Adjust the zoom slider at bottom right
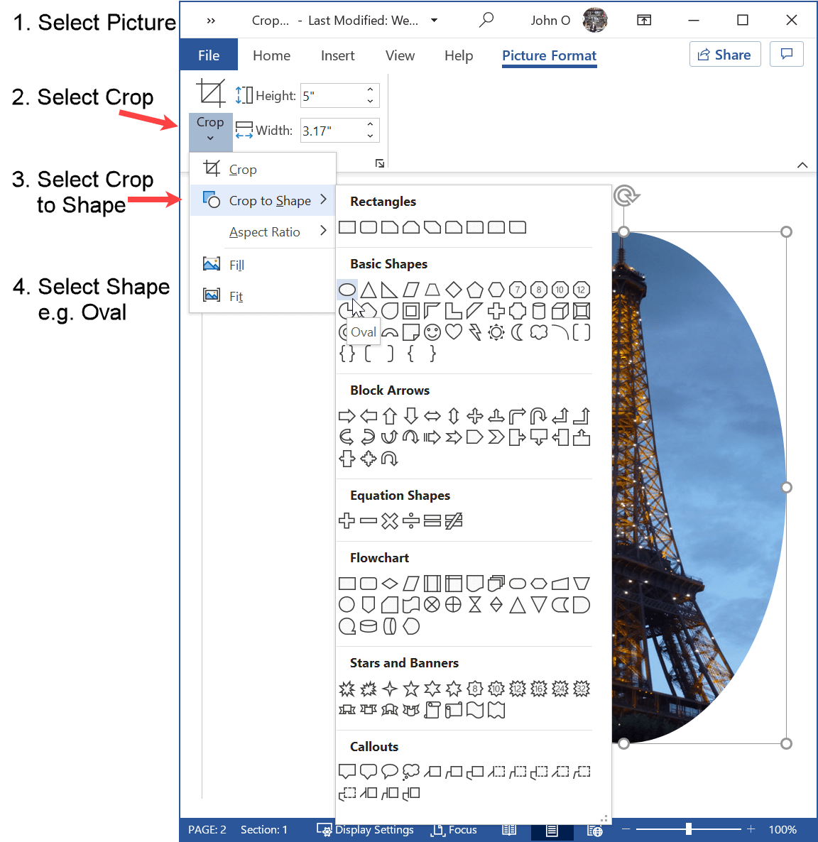This screenshot has width=818, height=842. click(x=688, y=829)
